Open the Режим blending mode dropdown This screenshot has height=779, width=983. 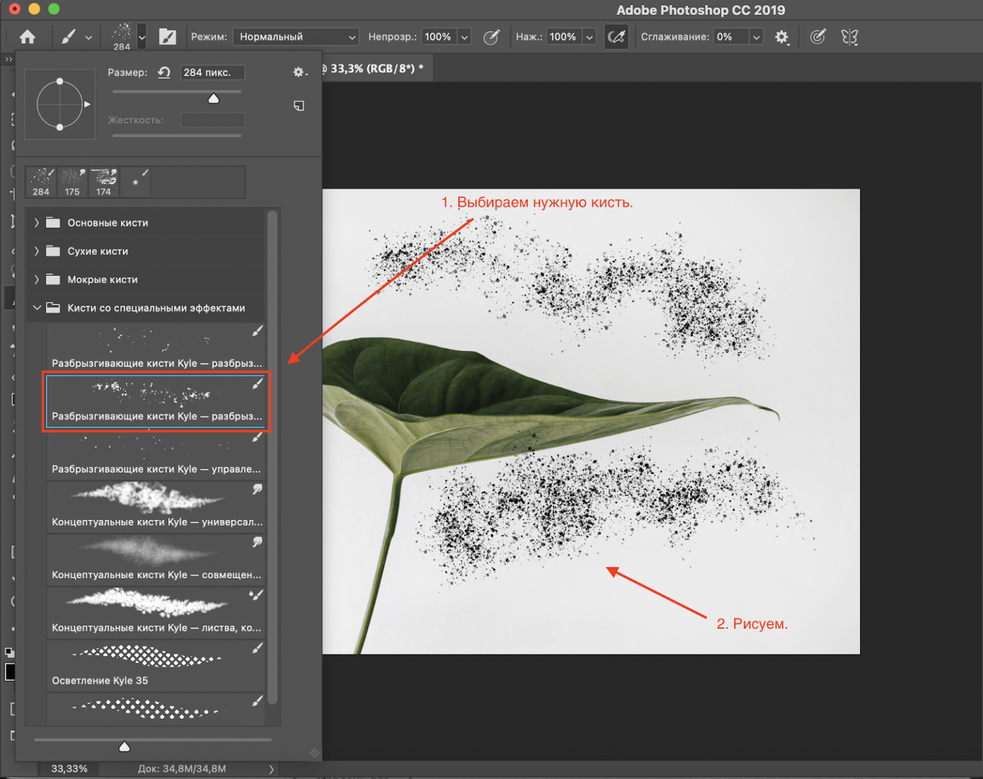tap(295, 37)
